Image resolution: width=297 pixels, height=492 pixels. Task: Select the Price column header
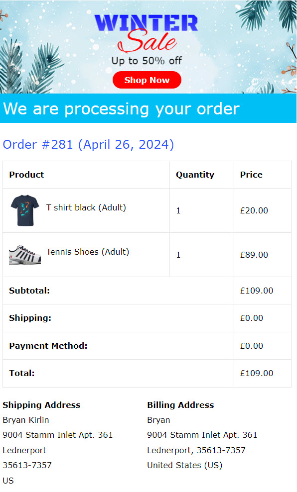coord(251,175)
